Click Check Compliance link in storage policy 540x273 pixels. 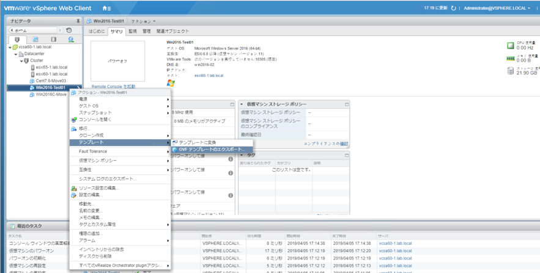326,144
